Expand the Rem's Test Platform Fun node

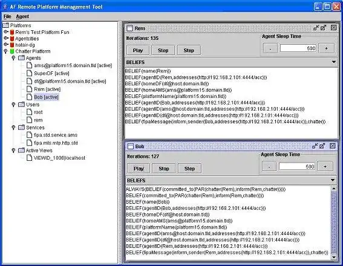pyautogui.click(x=6, y=32)
